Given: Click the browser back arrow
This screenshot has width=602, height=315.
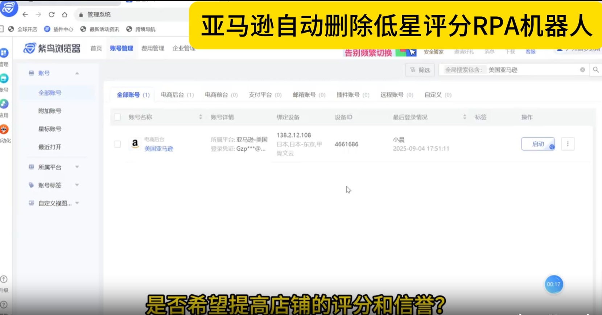Looking at the screenshot, I should coord(25,15).
